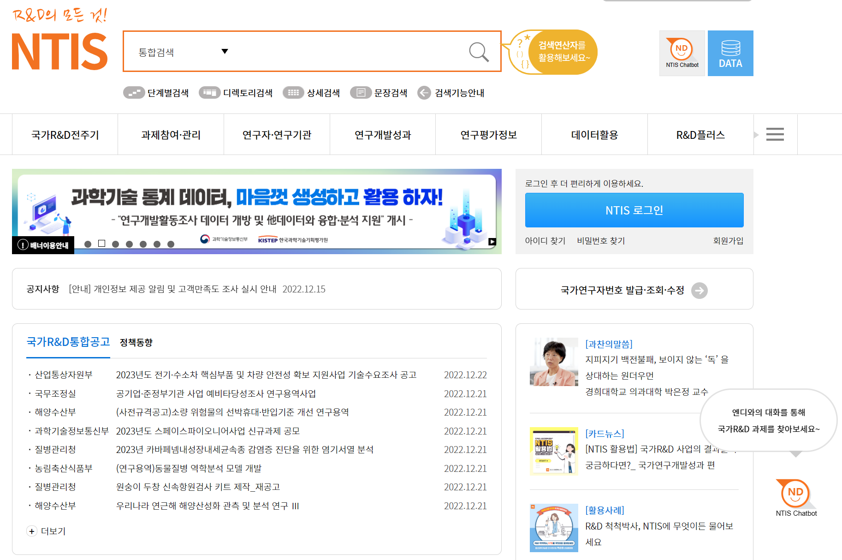842x560 pixels.
Task: Click the NTIS 로그인 button
Action: (634, 210)
